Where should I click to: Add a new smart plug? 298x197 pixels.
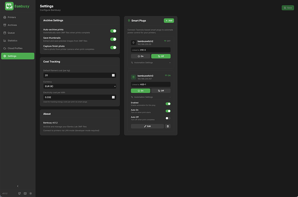[169, 21]
